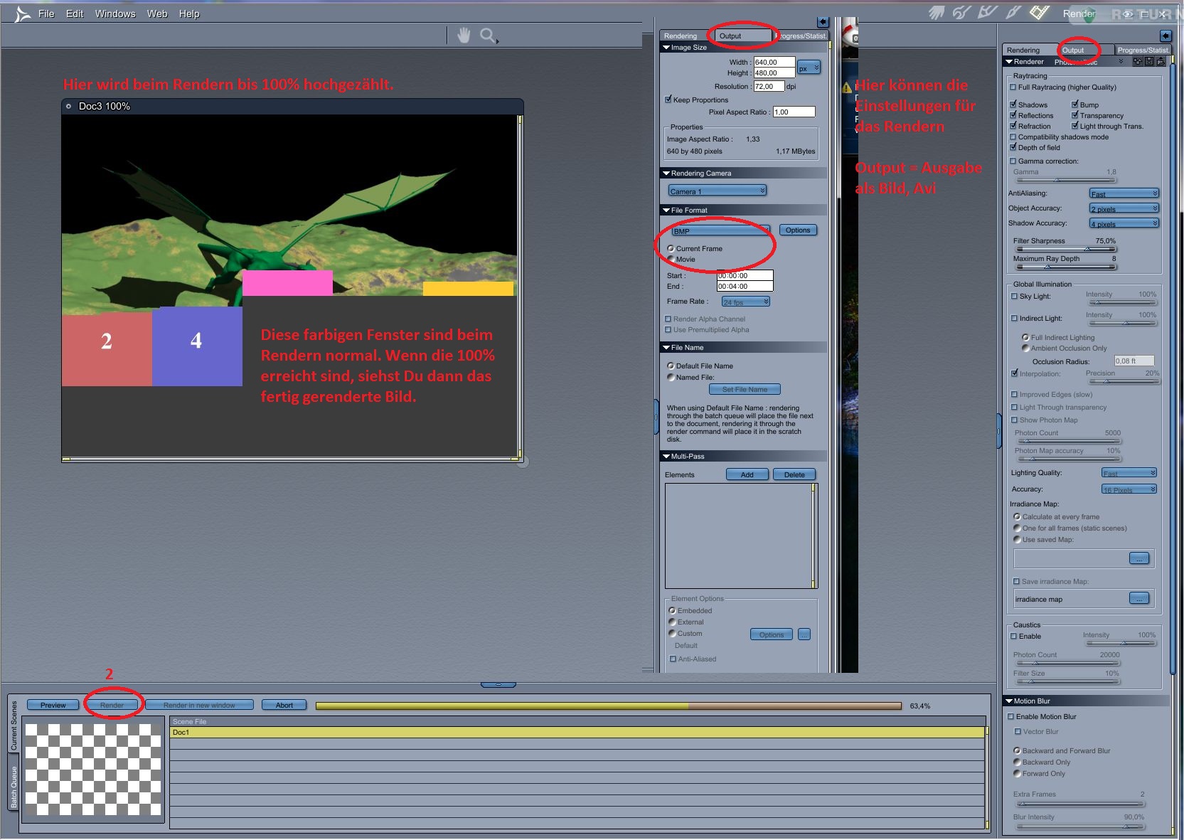Toggle the Bump checkbox
Viewport: 1184px width, 840px height.
tap(1075, 105)
